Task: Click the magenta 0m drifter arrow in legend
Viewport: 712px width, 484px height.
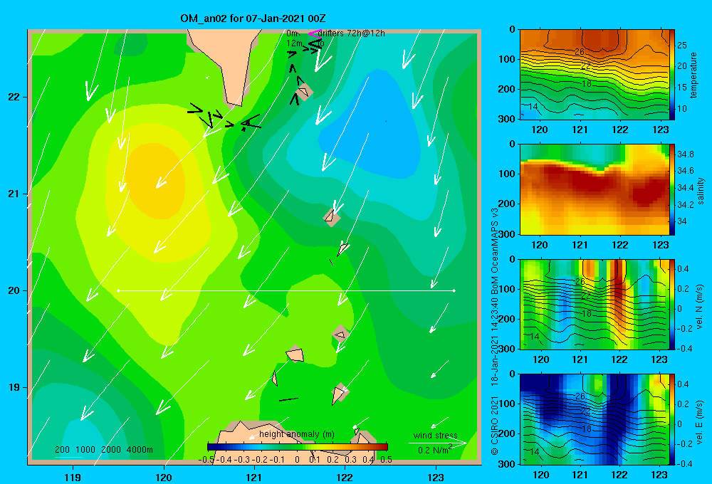Action: [314, 33]
